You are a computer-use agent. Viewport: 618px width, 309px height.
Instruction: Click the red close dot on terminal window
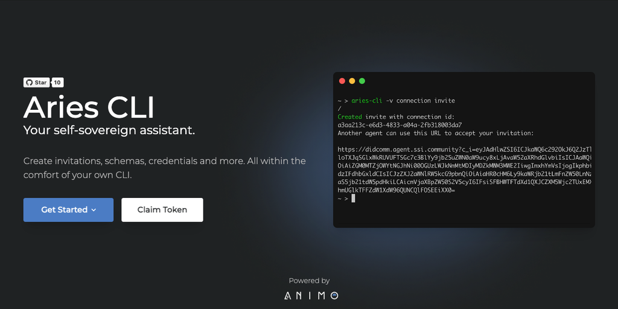tap(342, 81)
